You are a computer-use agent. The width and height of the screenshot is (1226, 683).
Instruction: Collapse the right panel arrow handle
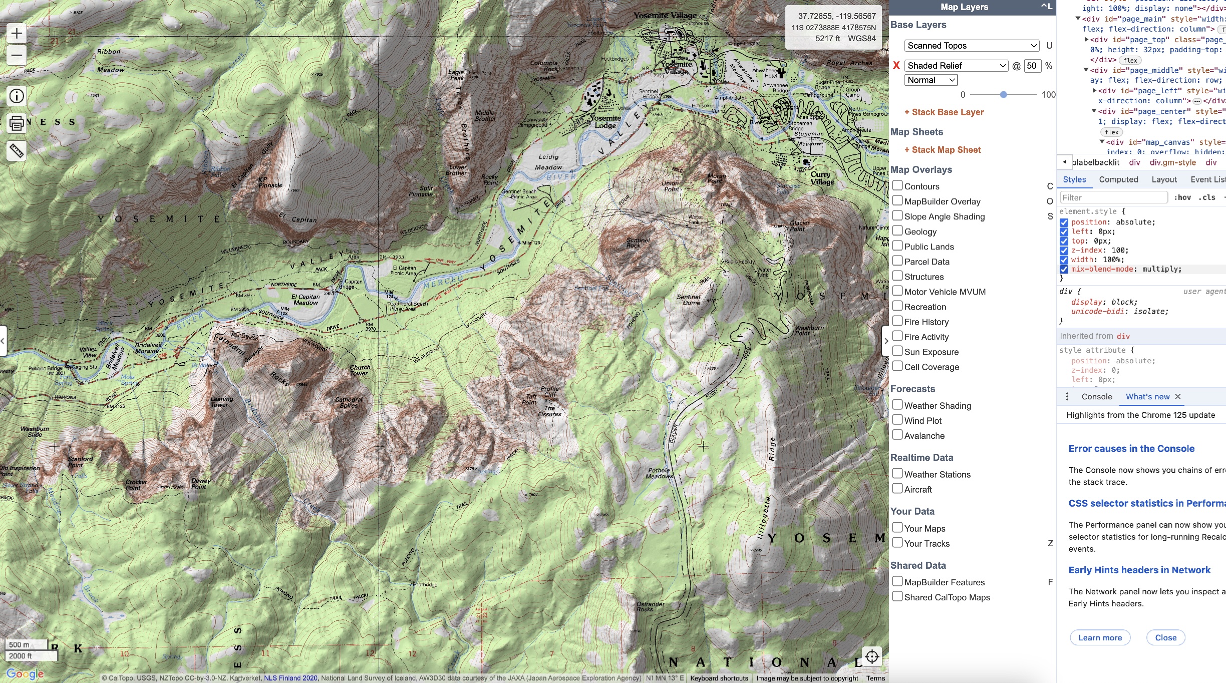[885, 341]
